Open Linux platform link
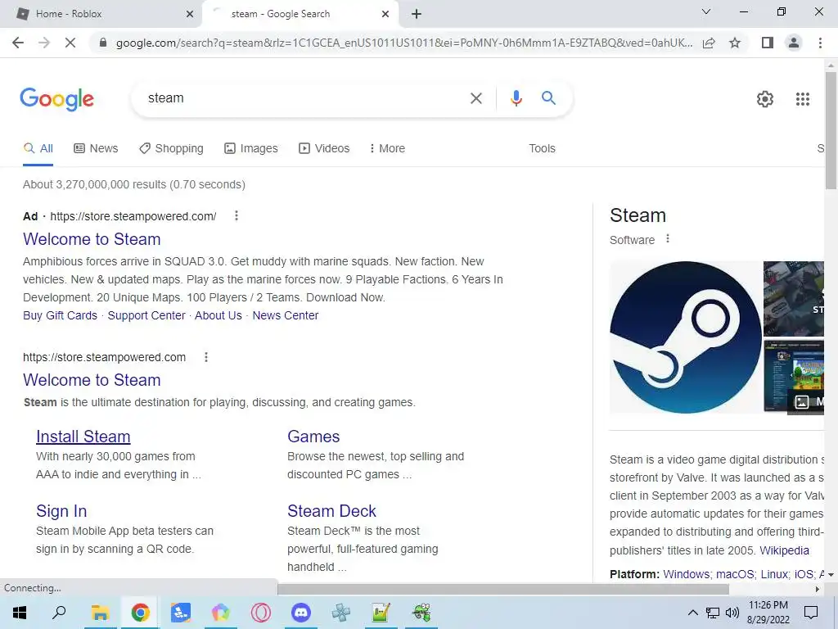Screen dimensions: 838x629 click(x=774, y=574)
